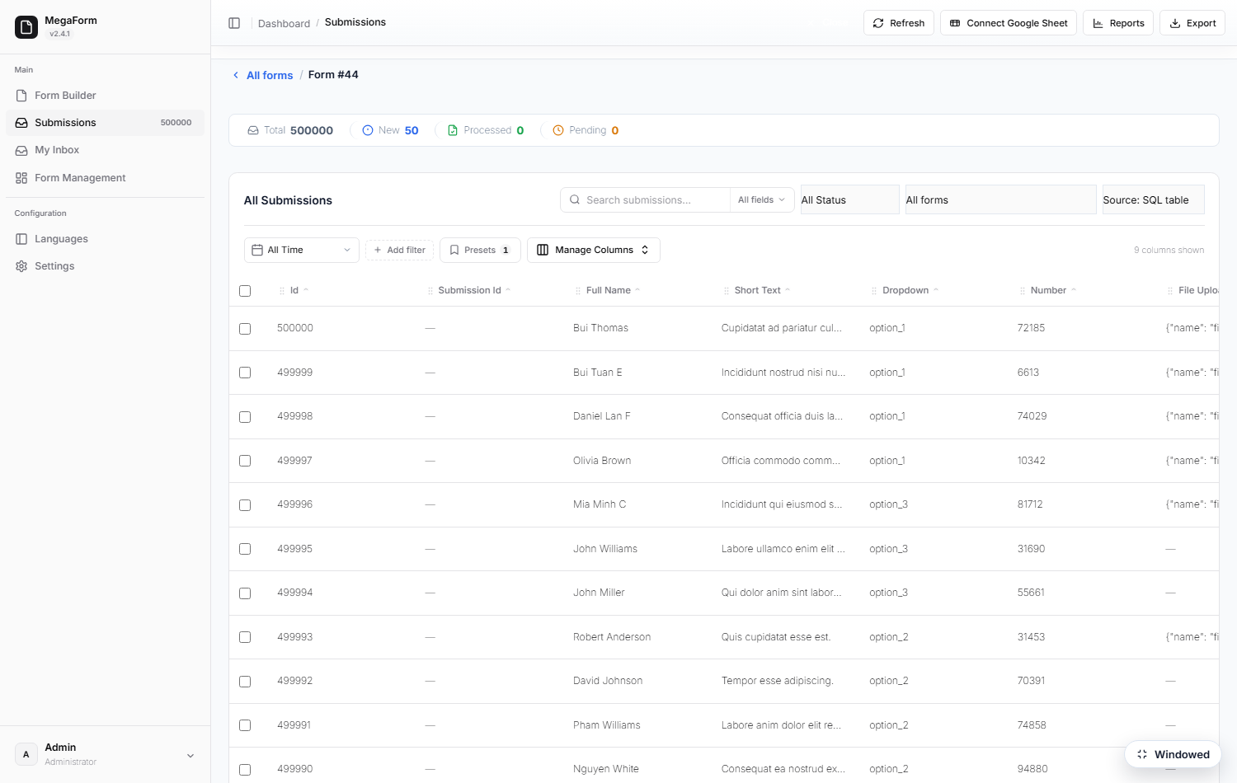Click drag handle icon of Short Text column

coord(727,291)
